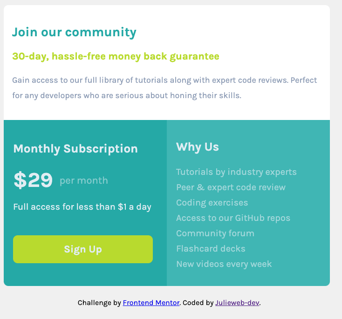The width and height of the screenshot is (342, 319).
Task: Select the 30-day money back guarantee text
Action: [116, 56]
